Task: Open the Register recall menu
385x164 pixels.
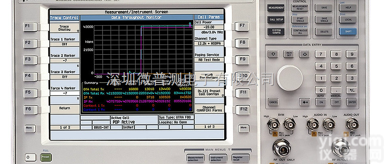Action: tap(240, 159)
